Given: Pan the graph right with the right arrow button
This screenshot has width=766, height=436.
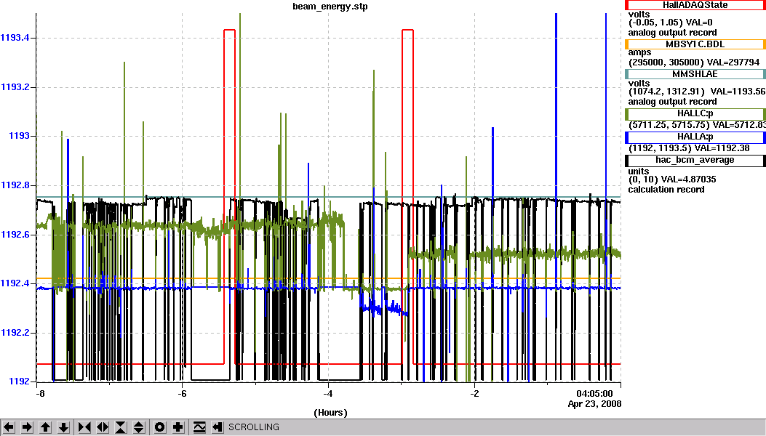Looking at the screenshot, I should [27, 427].
